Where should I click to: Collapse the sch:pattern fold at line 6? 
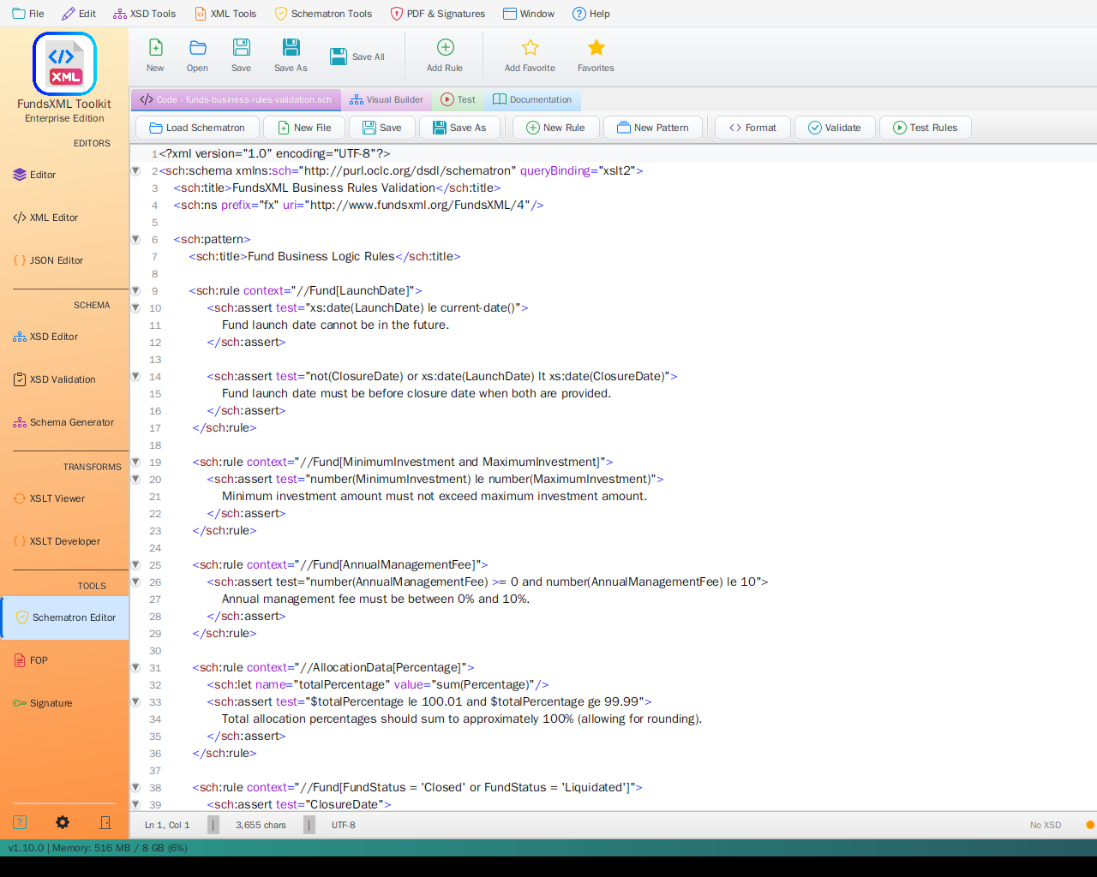[135, 239]
